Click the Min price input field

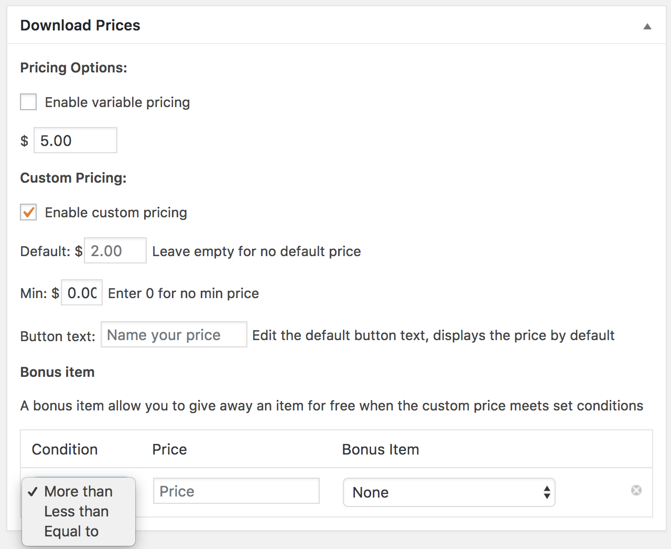[x=82, y=293]
